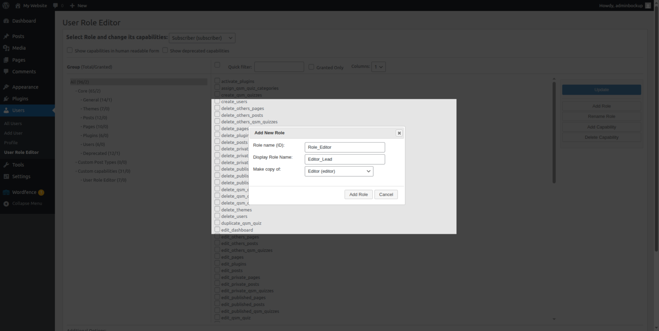Open the Make copy of dropdown
Screen dimensions: 659x331
tap(339, 171)
